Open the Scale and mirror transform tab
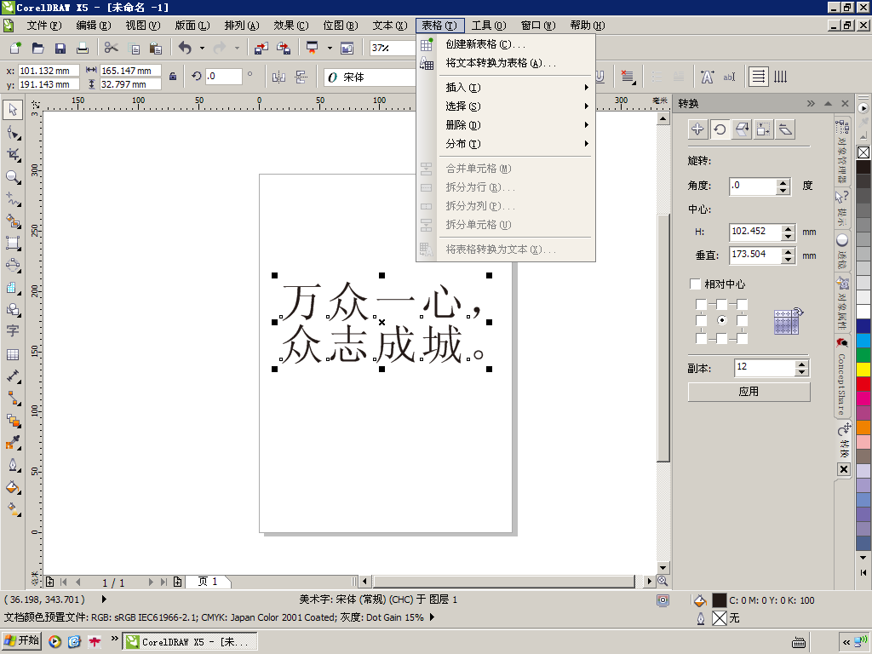This screenshot has width=872, height=654. (x=742, y=129)
